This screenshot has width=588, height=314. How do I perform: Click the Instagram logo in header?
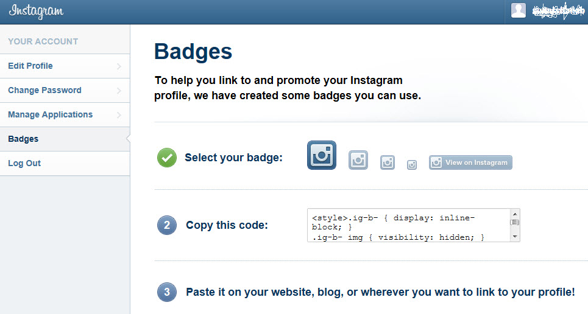tap(36, 12)
